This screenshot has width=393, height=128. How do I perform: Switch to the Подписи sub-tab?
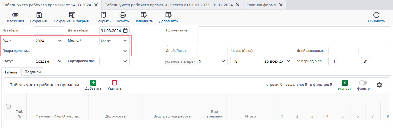point(33,72)
